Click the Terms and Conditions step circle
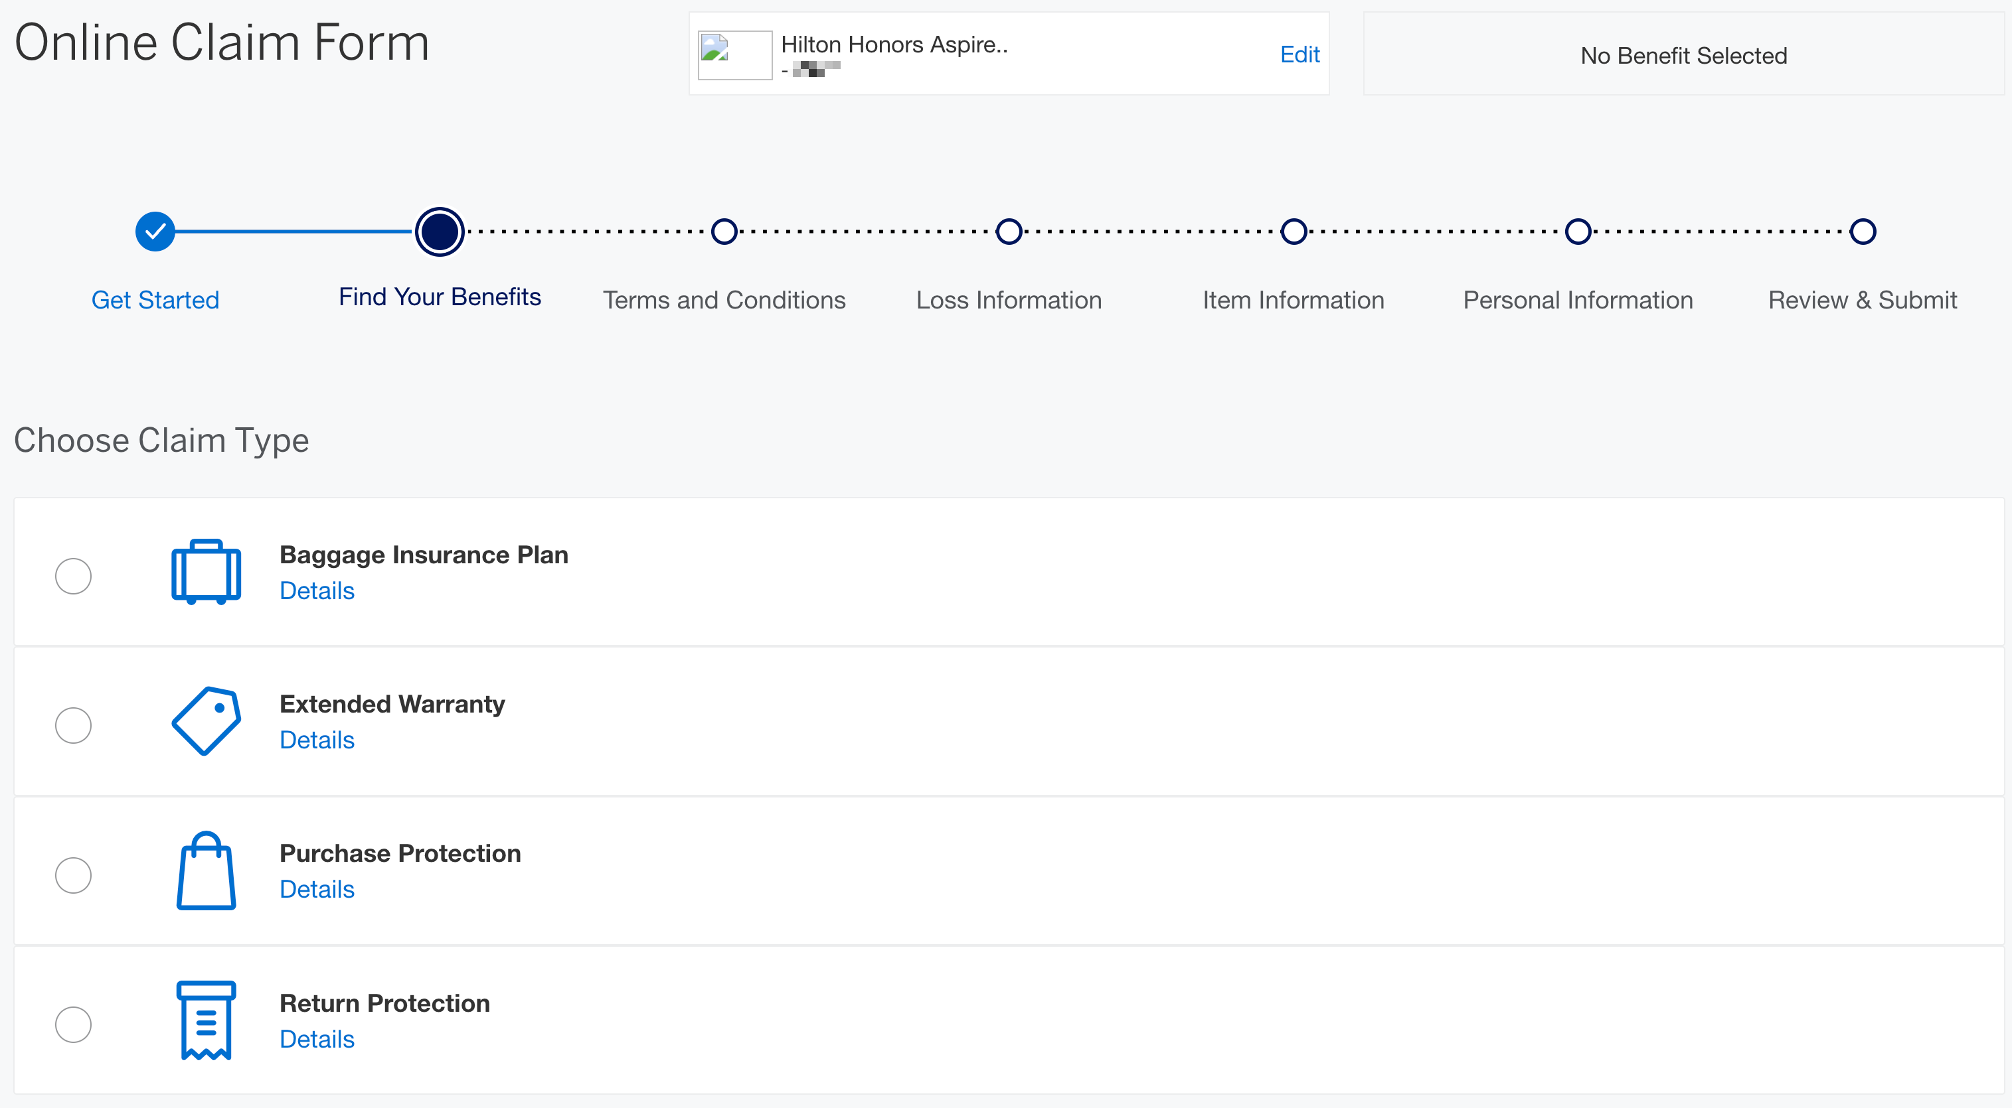 click(724, 232)
